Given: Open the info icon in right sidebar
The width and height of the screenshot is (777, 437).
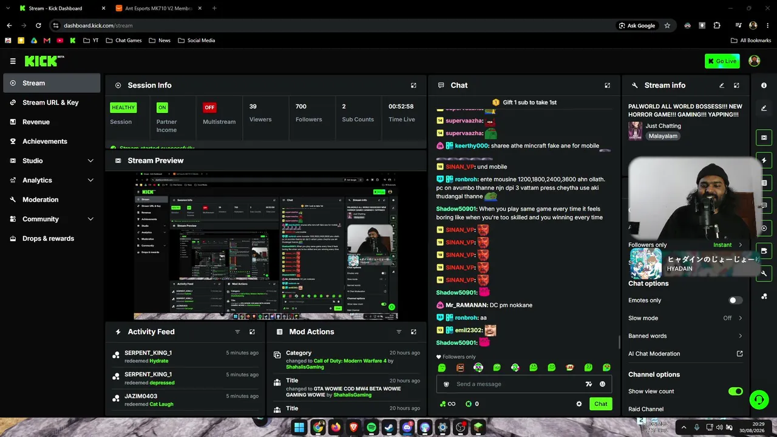Looking at the screenshot, I should (764, 86).
